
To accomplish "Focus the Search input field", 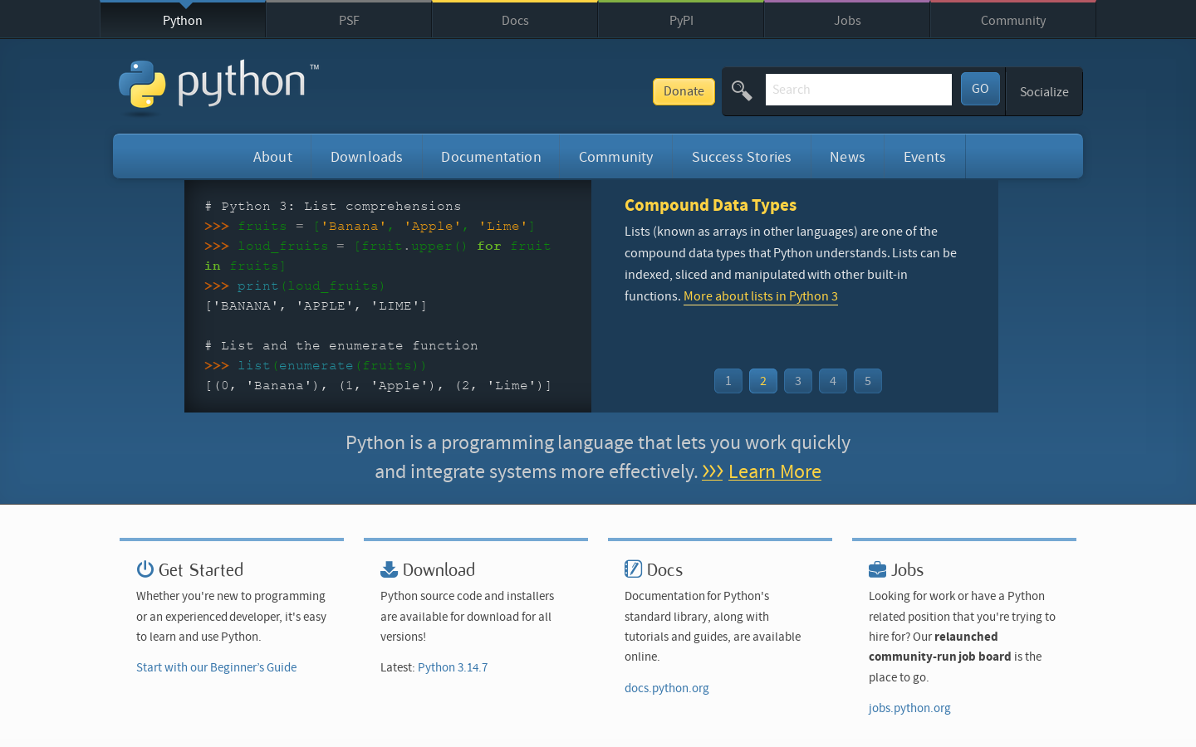I will pyautogui.click(x=859, y=90).
